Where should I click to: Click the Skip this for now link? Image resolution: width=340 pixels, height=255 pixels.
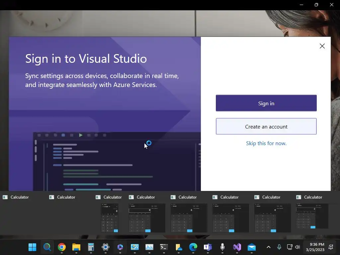click(266, 143)
